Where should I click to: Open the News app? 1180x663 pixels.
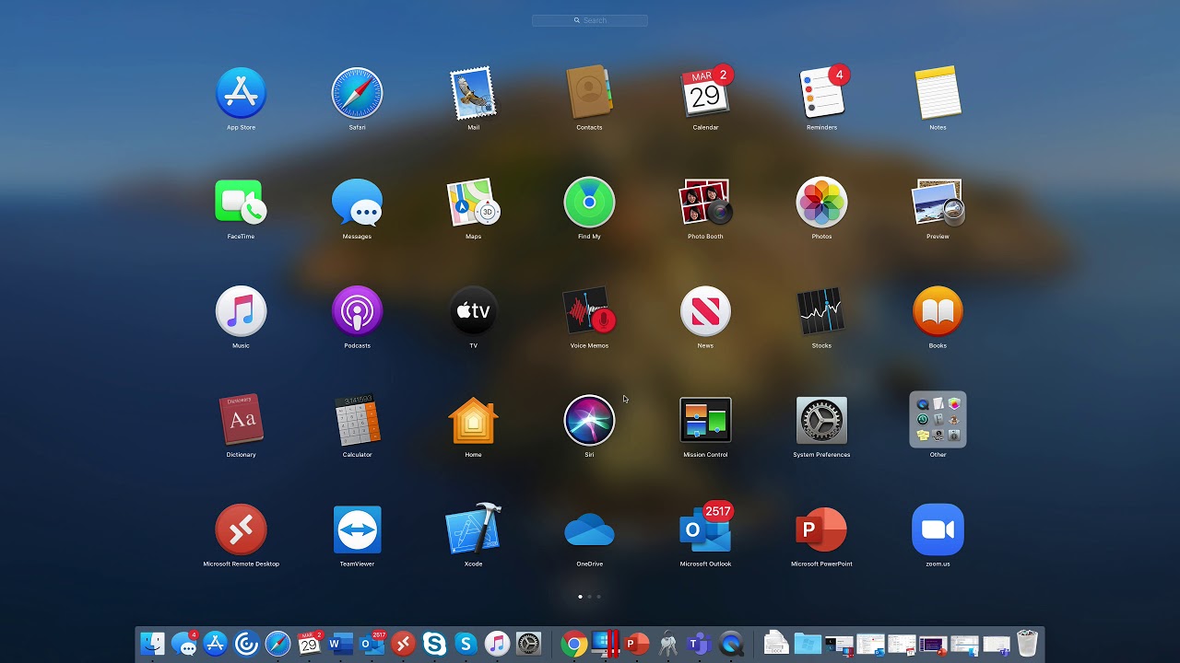point(705,311)
